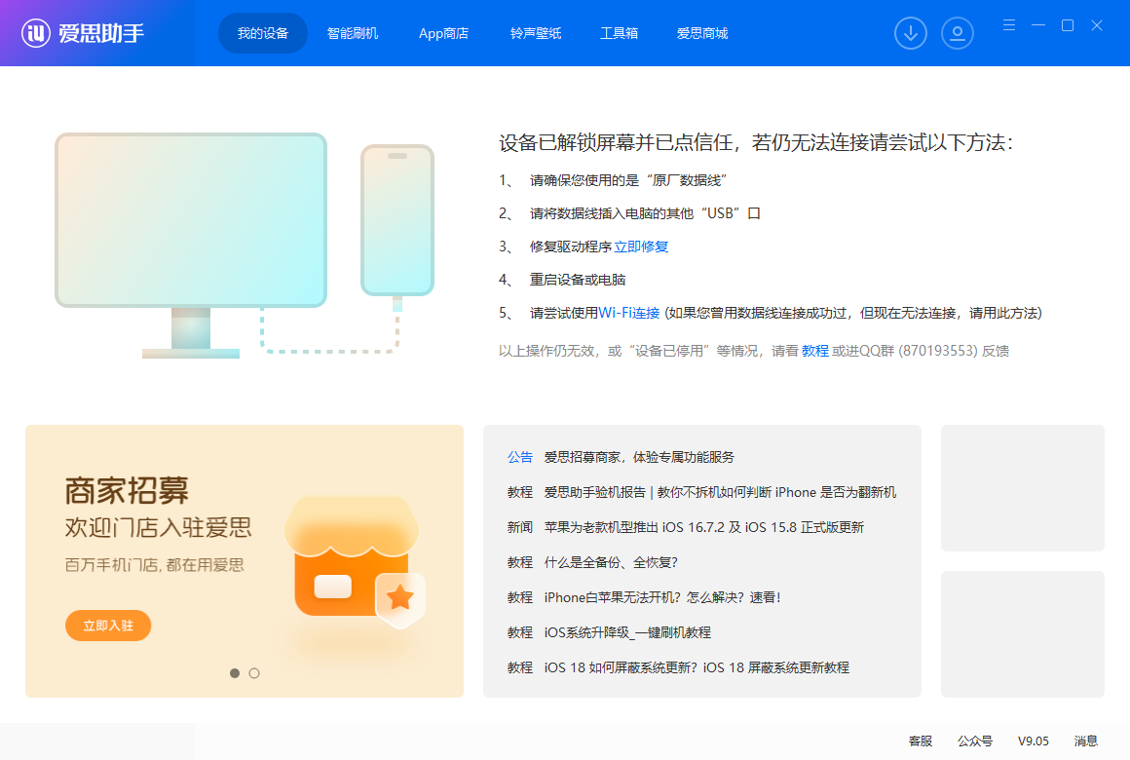Click the phone device illustration
This screenshot has width=1130, height=760.
pos(396,220)
